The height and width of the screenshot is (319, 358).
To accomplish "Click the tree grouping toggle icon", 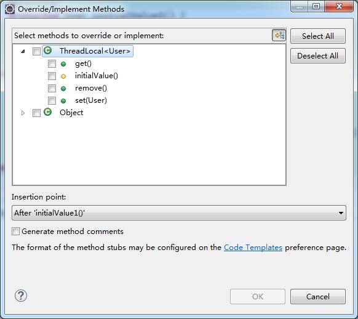I will coord(279,36).
